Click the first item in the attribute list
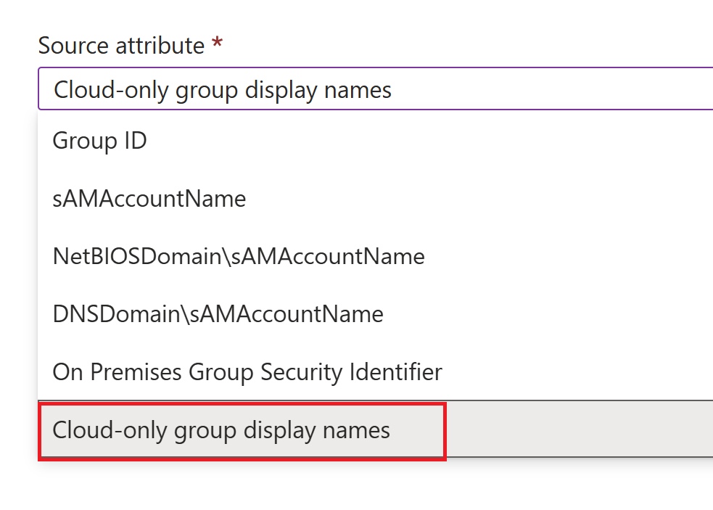 pos(100,140)
